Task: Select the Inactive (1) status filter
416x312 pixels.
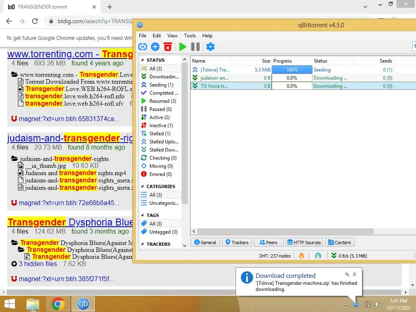Action: point(160,126)
